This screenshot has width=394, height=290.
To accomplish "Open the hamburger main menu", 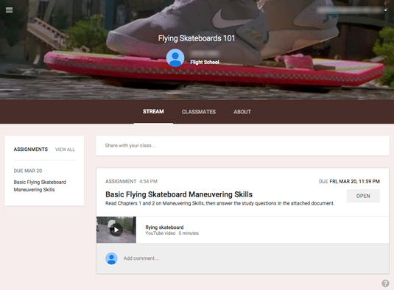I will [10, 10].
